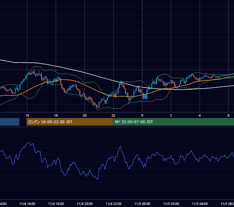Click the 11/4 18:00 date label
Viewport: 234px width, 207px height.
[x=56, y=204]
